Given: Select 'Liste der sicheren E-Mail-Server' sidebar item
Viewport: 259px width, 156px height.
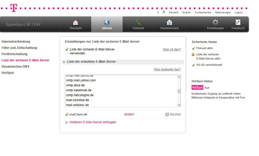Looking at the screenshot, I should pyautogui.click(x=25, y=60).
